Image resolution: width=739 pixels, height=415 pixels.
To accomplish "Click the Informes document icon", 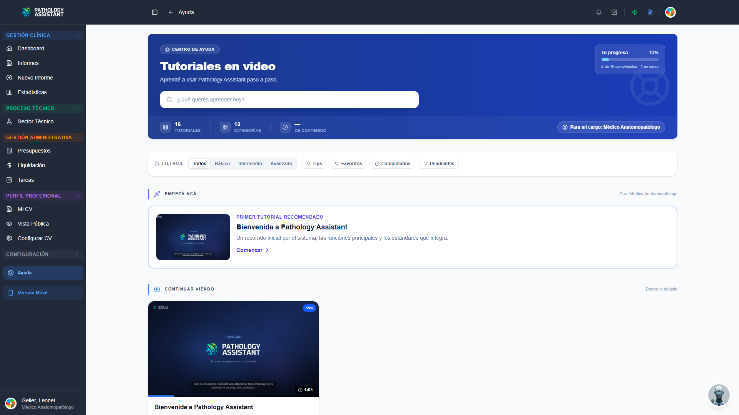I will tap(9, 63).
